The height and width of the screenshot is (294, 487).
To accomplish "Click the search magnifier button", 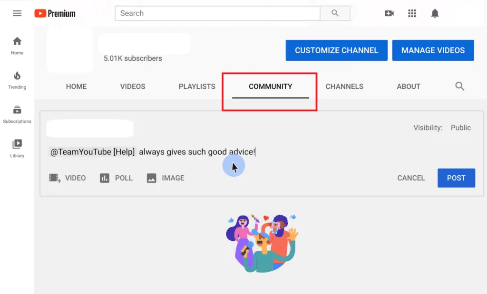I will tap(335, 13).
